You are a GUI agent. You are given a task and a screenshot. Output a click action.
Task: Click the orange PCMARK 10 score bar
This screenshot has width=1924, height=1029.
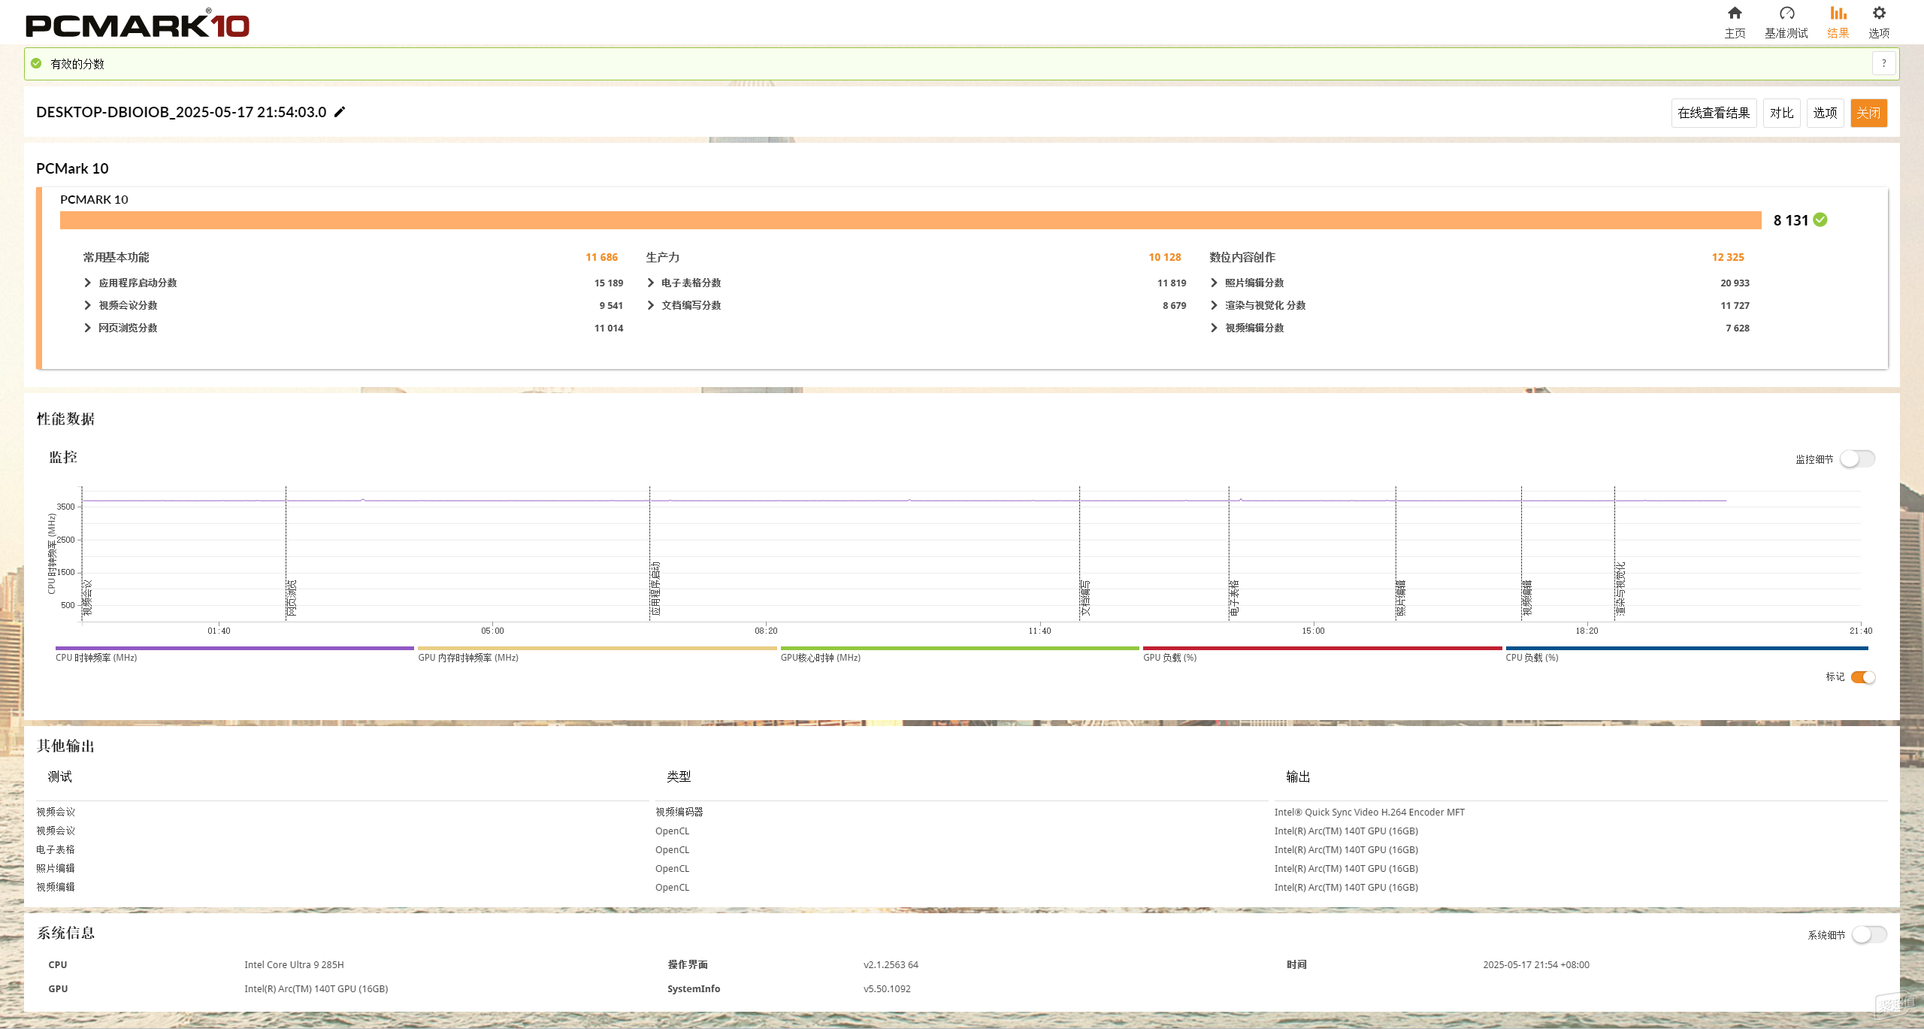click(x=911, y=220)
